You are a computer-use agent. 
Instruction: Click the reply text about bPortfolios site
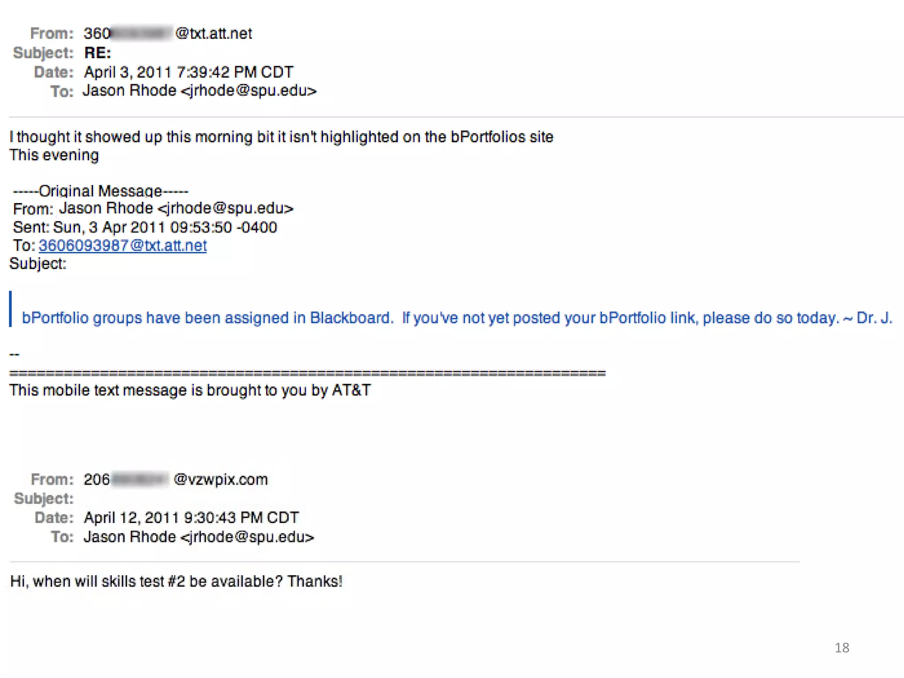281,137
